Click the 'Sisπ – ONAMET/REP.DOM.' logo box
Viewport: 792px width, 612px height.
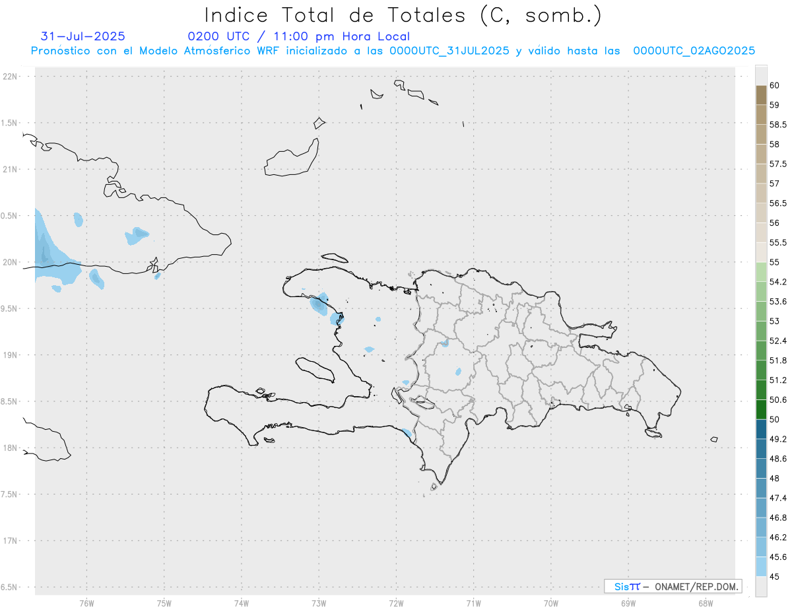(x=673, y=586)
